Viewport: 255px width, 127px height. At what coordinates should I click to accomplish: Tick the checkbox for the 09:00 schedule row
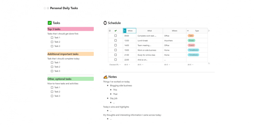[116, 36]
